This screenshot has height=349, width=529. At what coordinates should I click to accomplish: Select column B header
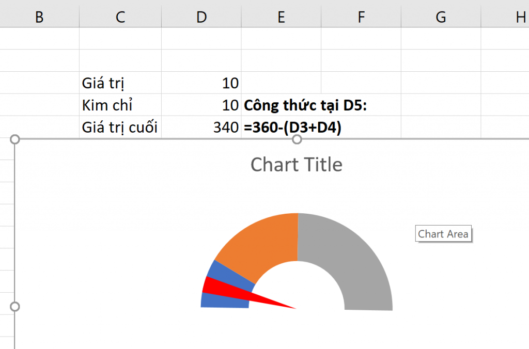tap(39, 17)
